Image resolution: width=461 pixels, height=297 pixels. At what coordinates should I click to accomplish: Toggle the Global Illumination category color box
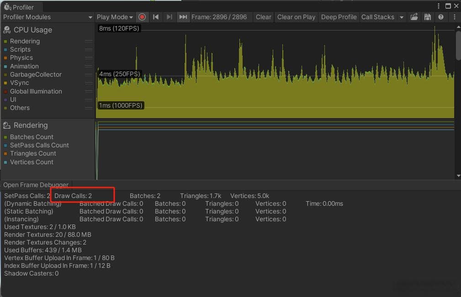click(x=5, y=91)
